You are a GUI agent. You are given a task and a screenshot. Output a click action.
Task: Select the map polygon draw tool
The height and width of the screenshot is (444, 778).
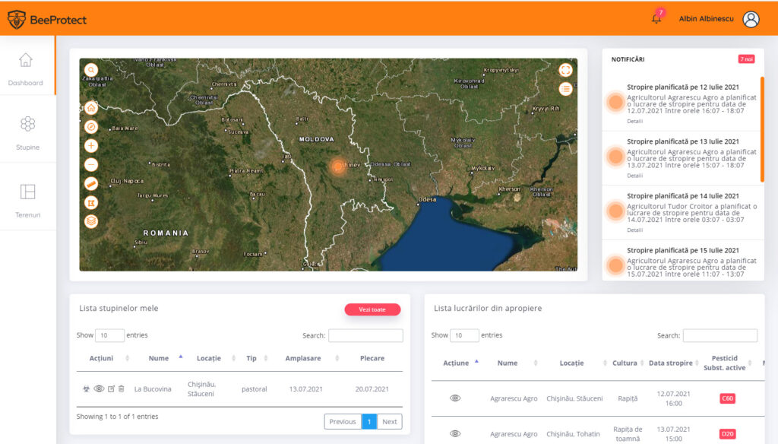click(x=91, y=203)
